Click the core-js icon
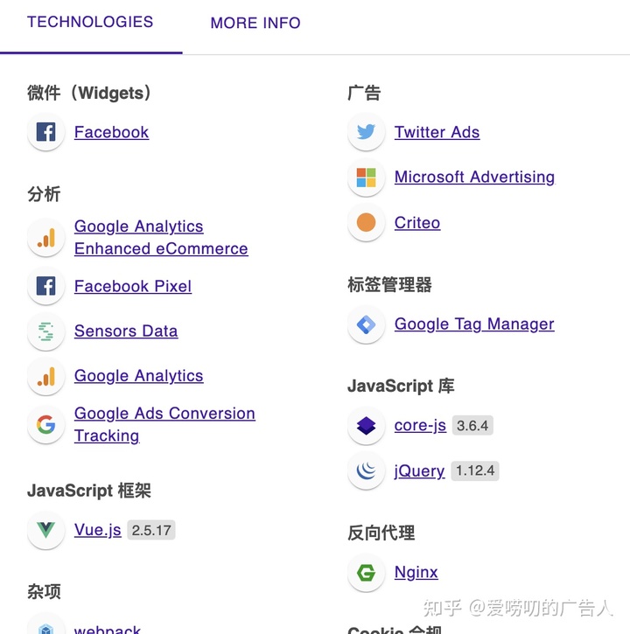Screen dimensions: 630x634 [x=366, y=425]
